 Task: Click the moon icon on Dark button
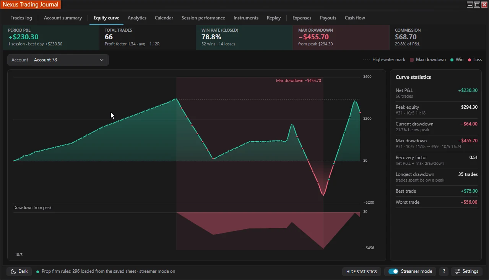pyautogui.click(x=13, y=272)
